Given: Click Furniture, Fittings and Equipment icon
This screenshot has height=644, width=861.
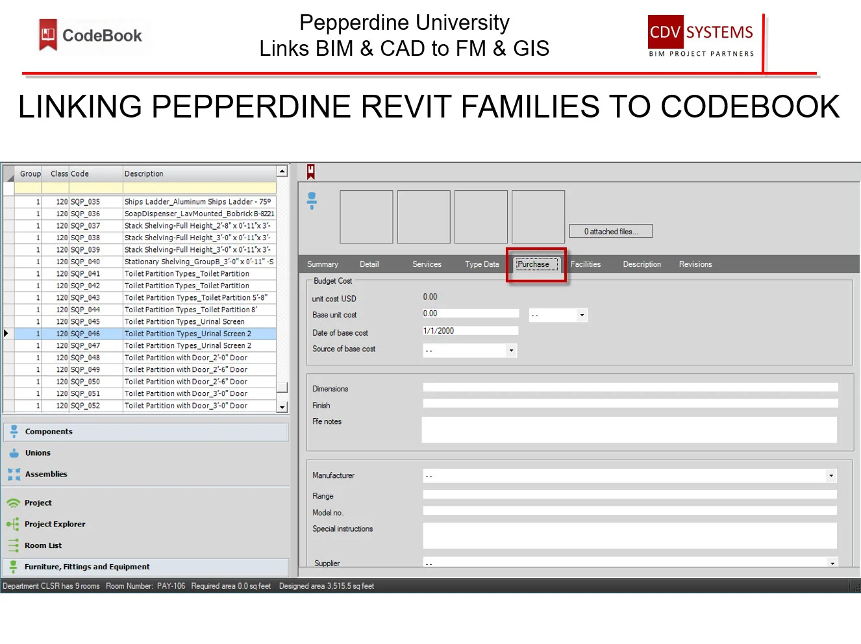Looking at the screenshot, I should (x=13, y=567).
